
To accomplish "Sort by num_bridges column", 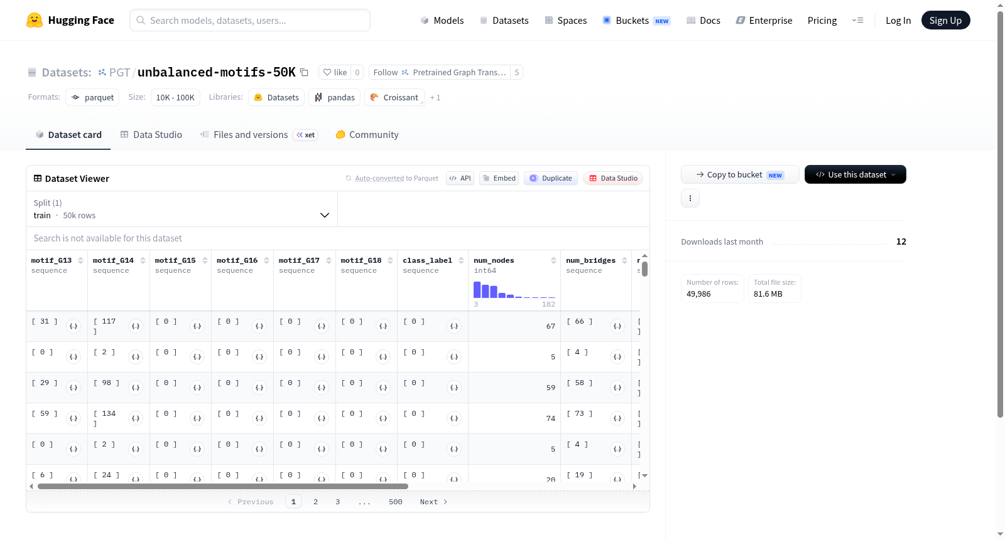I will [x=624, y=260].
